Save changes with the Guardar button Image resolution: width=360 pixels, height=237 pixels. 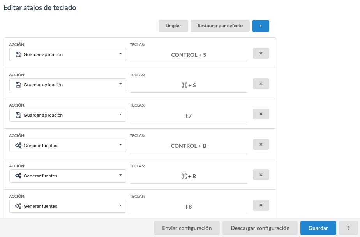318,228
